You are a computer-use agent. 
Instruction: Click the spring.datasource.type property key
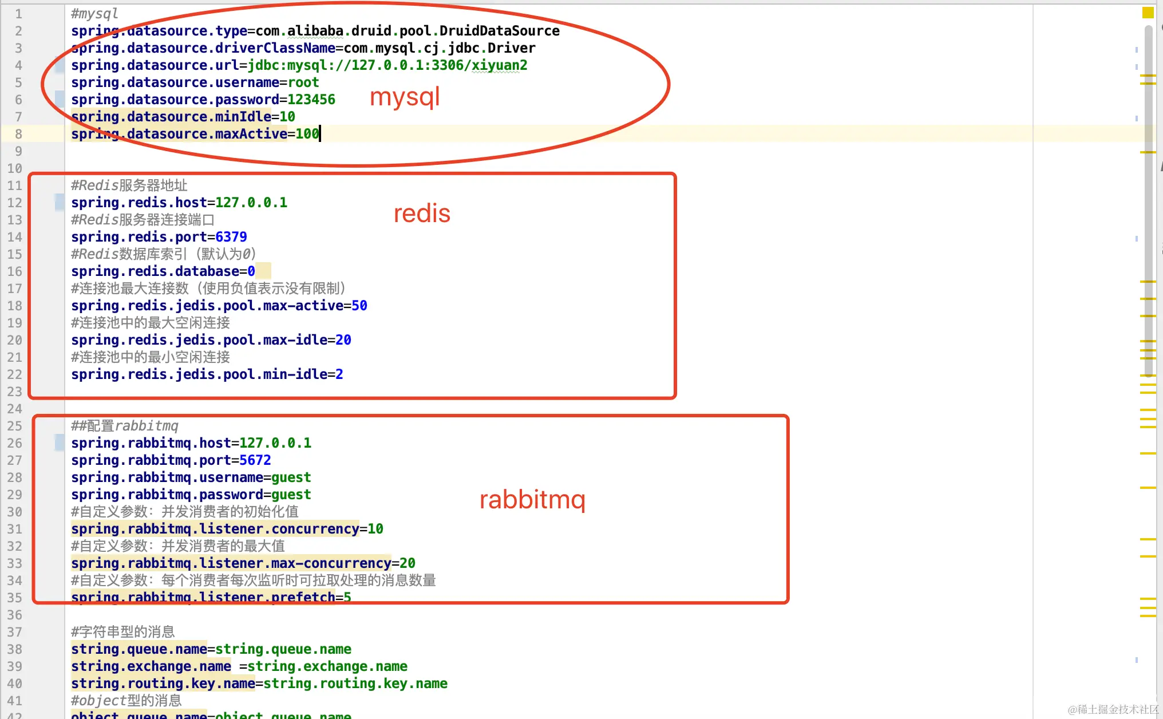pyautogui.click(x=159, y=31)
